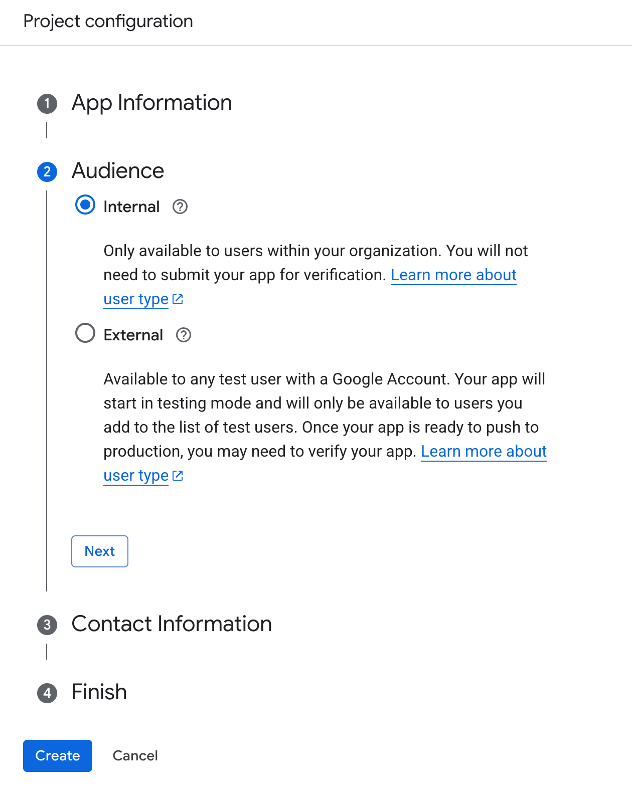632x802 pixels.
Task: Click the help icon next to External
Action: [184, 335]
